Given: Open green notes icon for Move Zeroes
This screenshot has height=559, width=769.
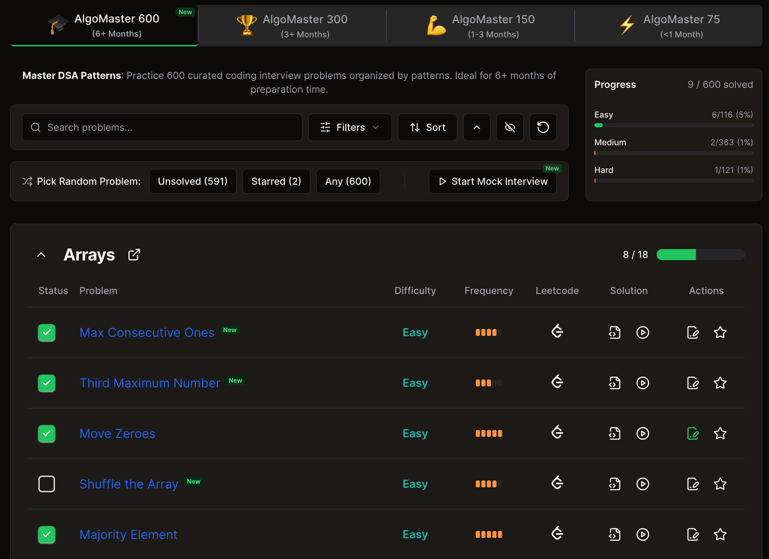Looking at the screenshot, I should pyautogui.click(x=693, y=433).
